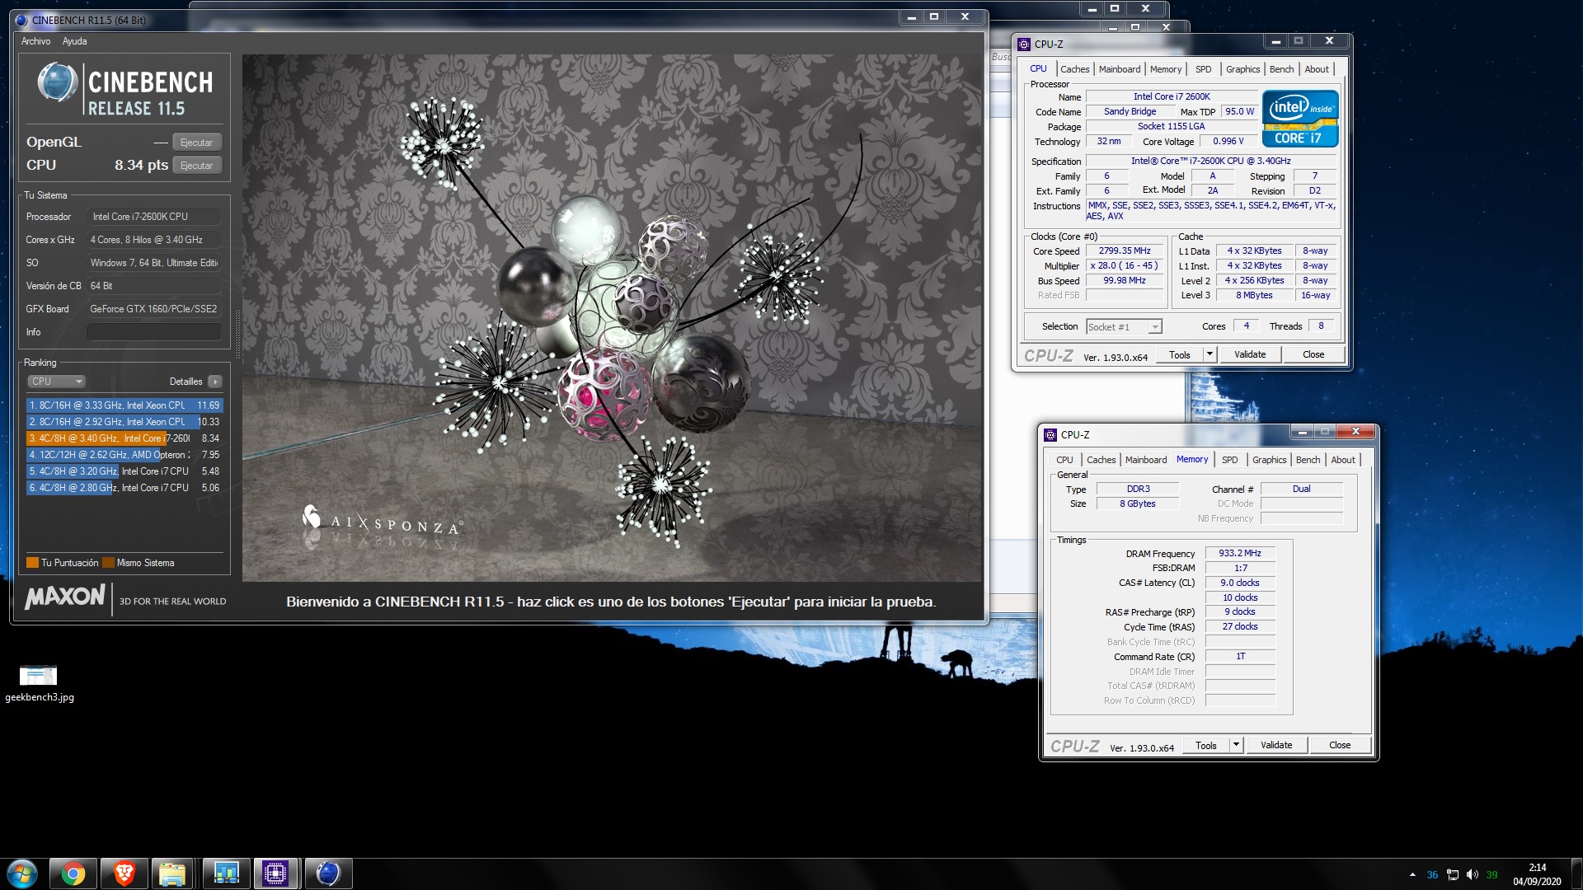Click Tools button in Memory CPU-Z window
This screenshot has width=1583, height=890.
point(1205,746)
